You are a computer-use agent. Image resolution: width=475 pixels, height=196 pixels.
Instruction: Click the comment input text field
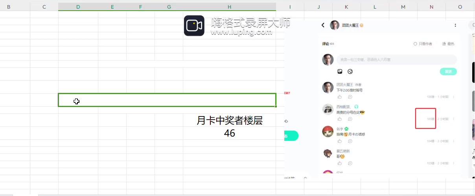tap(396, 59)
